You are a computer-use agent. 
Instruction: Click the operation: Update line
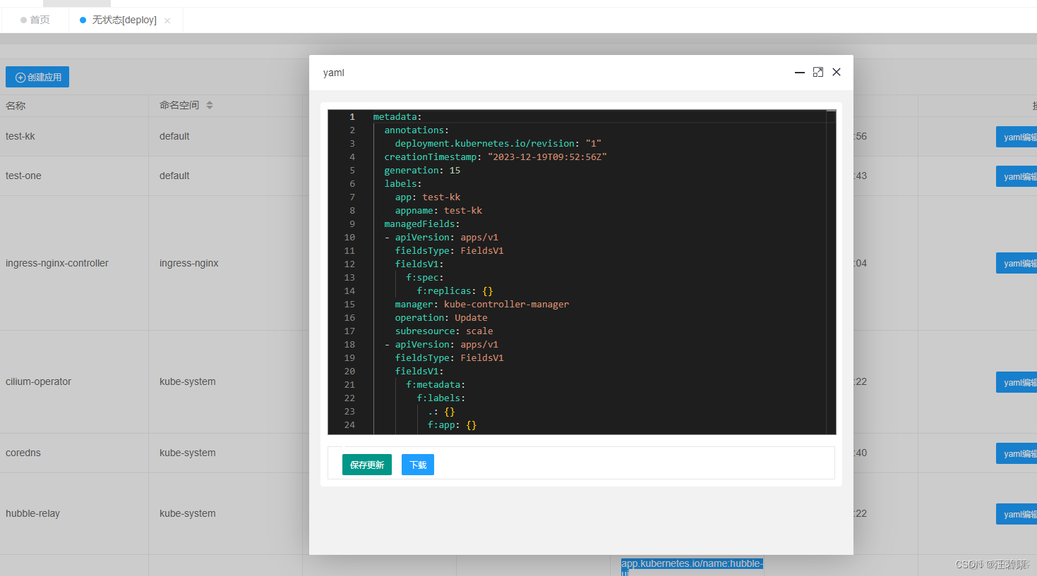pos(441,317)
